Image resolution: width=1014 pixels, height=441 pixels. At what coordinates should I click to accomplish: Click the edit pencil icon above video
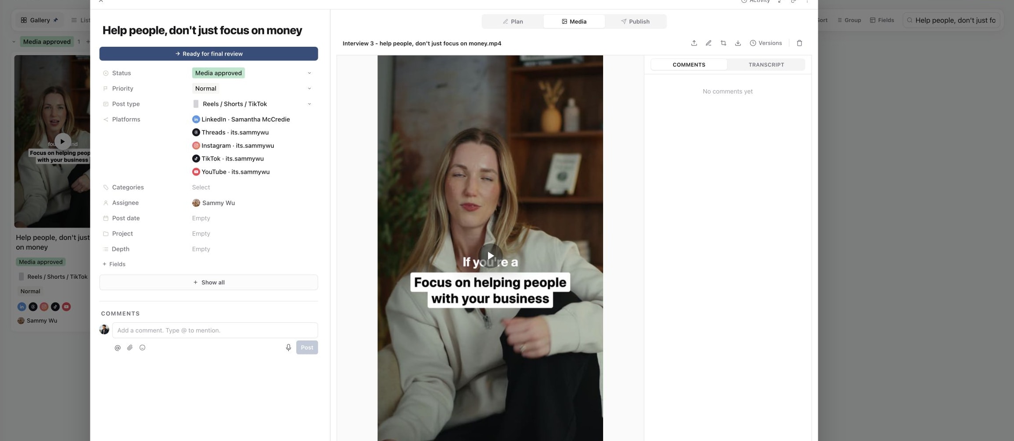(x=708, y=43)
